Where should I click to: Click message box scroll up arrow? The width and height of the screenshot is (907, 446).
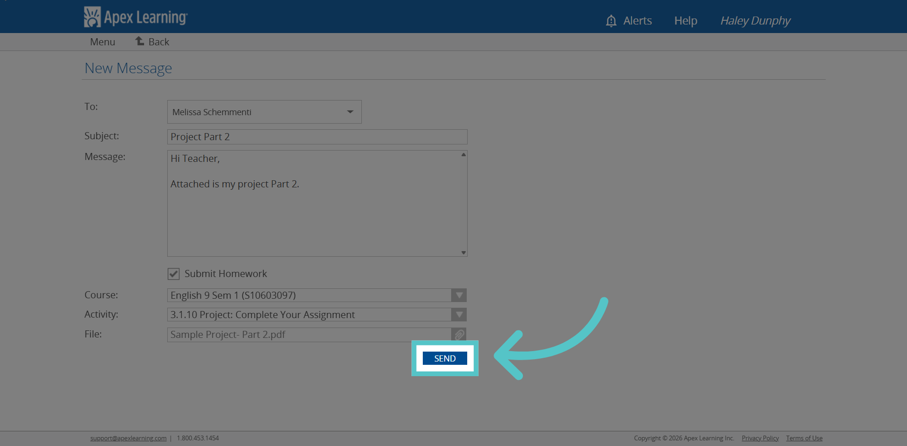(x=464, y=154)
